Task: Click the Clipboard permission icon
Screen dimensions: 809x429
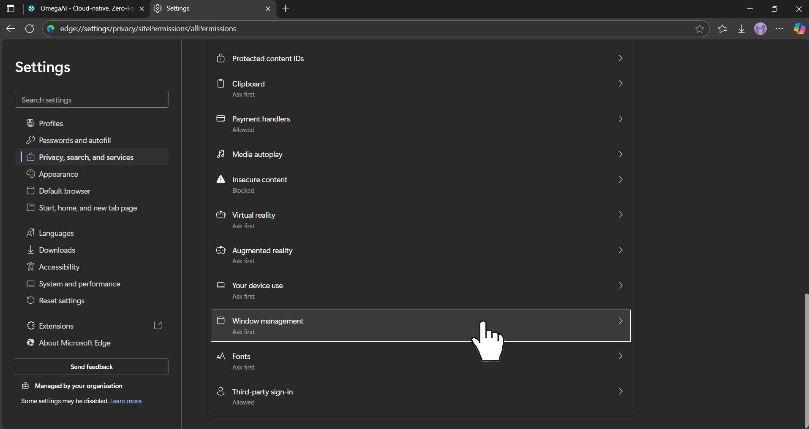Action: coord(221,84)
